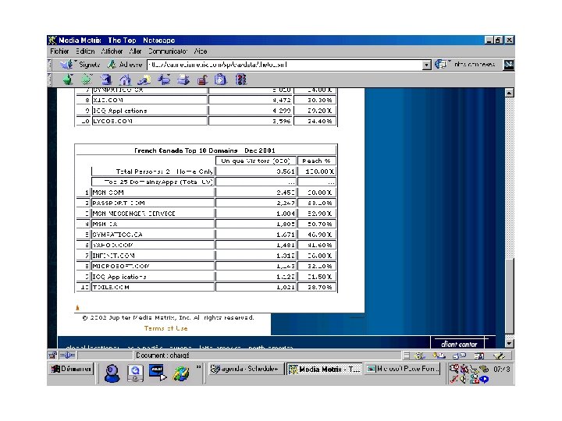Expand hidden quick-launch icons chevron
The width and height of the screenshot is (562, 421).
point(198,367)
